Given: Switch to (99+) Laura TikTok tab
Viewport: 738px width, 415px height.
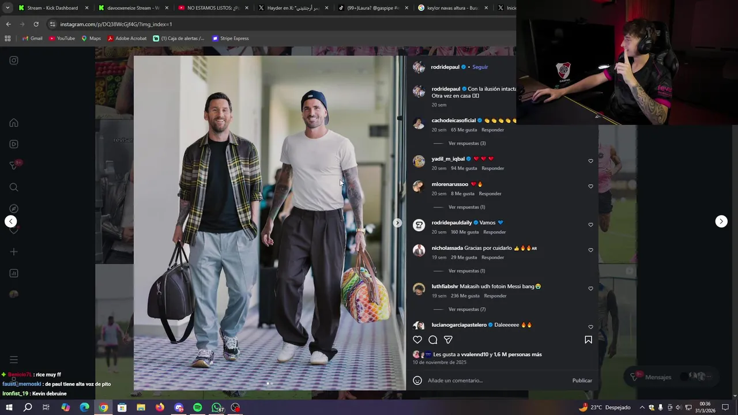Looking at the screenshot, I should tap(372, 8).
